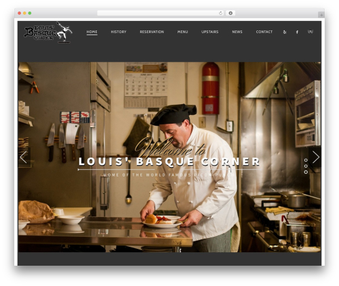Close the browser window with red dot
The height and width of the screenshot is (286, 339).
[x=20, y=14]
